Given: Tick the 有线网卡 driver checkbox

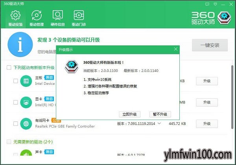Looking at the screenshot, I should (16, 124).
